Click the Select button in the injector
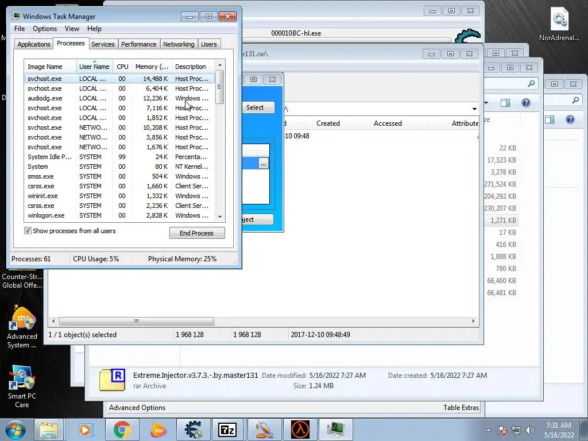The width and height of the screenshot is (588, 441). pos(258,107)
